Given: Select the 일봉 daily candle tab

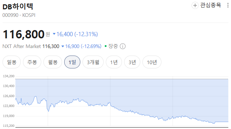Looking at the screenshot, I should 11,62.
